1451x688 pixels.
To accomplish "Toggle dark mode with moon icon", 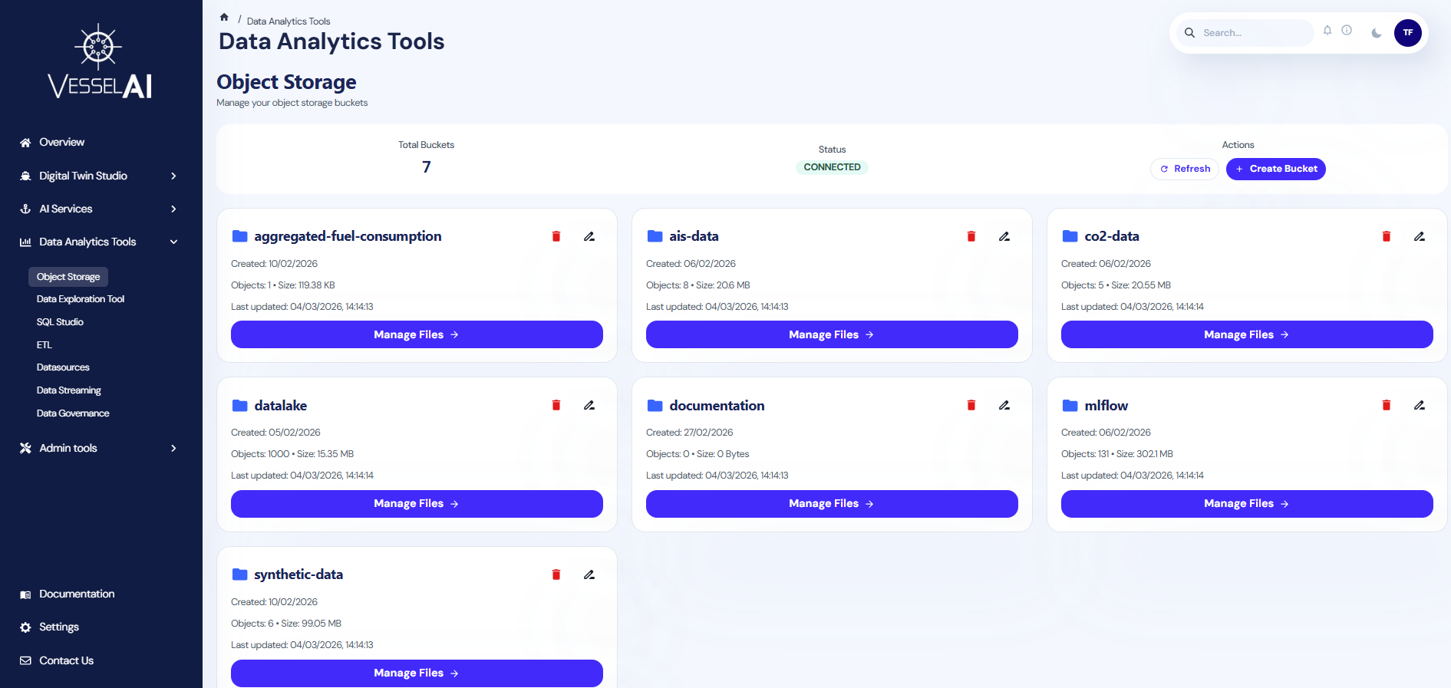I will pos(1376,33).
